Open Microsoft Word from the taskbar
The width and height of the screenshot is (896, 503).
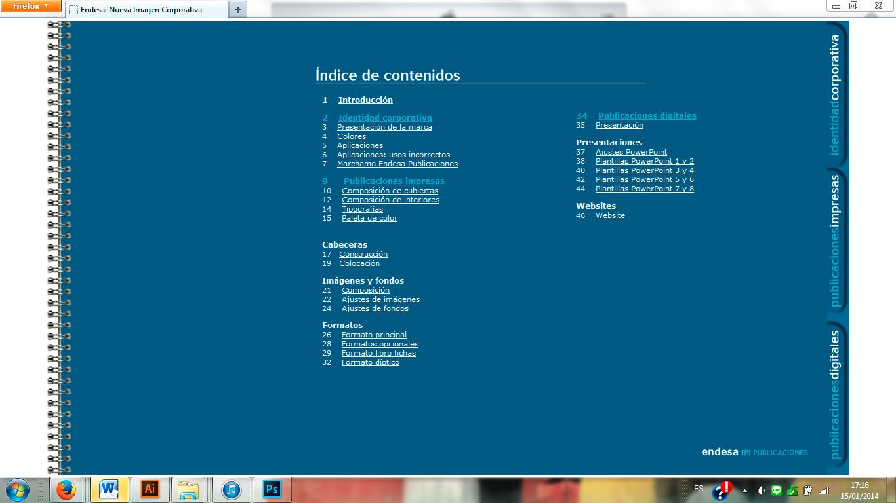(109, 490)
